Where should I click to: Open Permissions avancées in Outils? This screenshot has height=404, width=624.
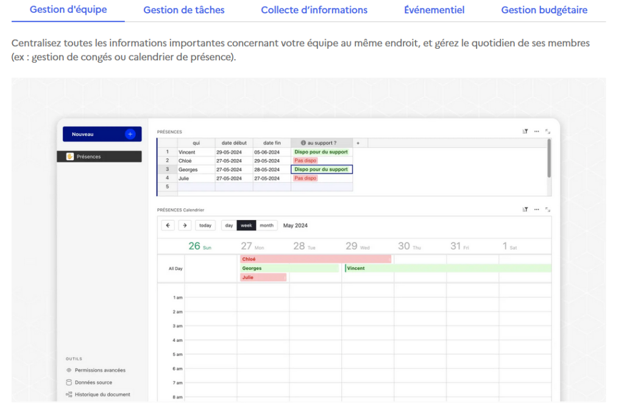pyautogui.click(x=99, y=370)
